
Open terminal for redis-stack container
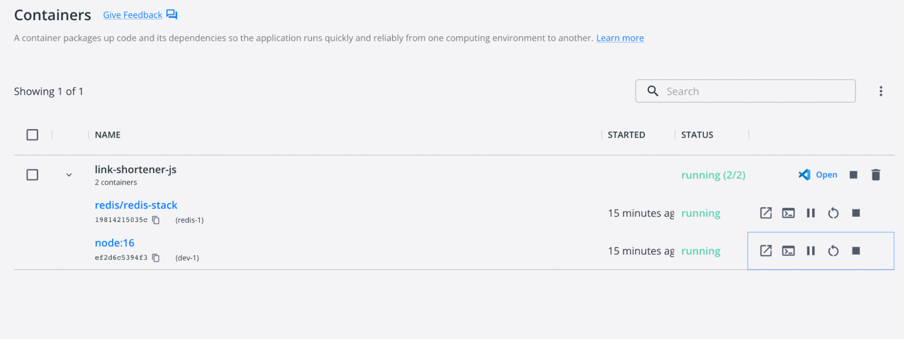click(x=788, y=213)
